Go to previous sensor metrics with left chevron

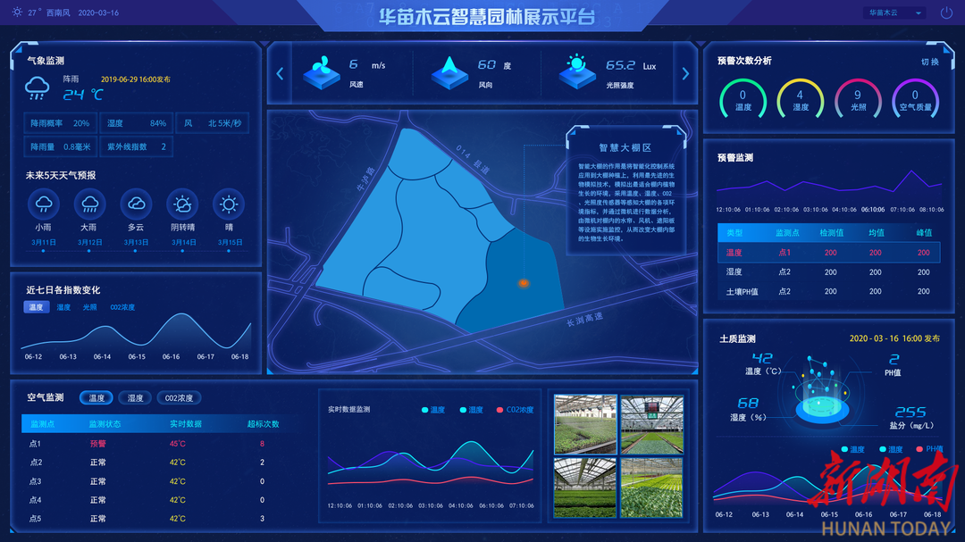280,73
